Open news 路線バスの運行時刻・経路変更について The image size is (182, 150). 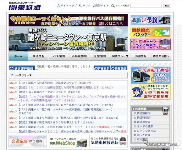click(54, 83)
